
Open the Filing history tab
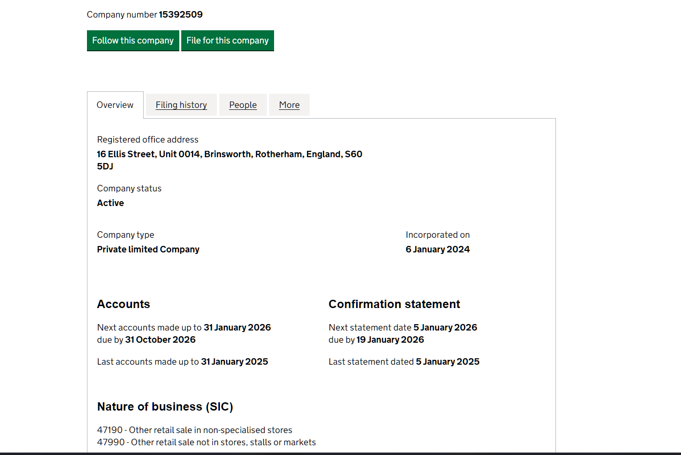point(181,105)
